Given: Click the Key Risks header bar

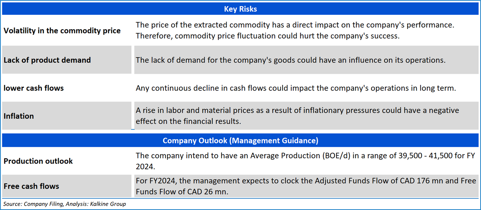Looking at the screenshot, I should [x=240, y=9].
